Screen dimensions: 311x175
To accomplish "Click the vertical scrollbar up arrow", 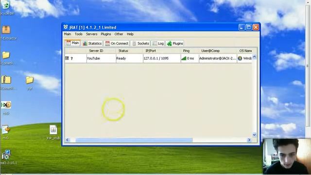I will [x=254, y=57].
